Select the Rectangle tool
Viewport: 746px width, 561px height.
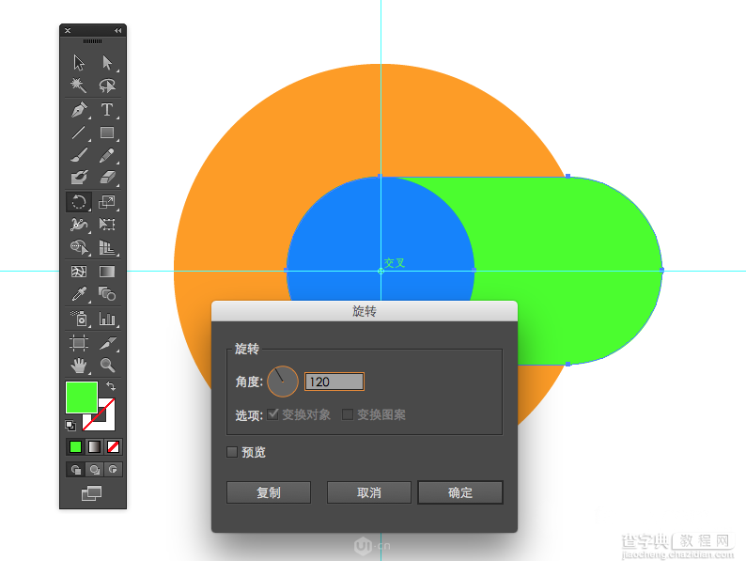(x=107, y=132)
